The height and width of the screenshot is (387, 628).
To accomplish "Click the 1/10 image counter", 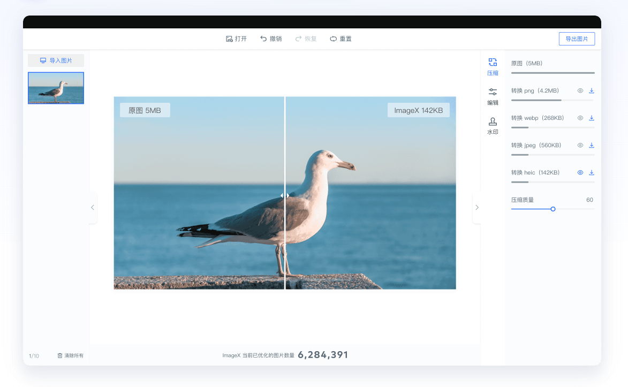I will point(34,356).
